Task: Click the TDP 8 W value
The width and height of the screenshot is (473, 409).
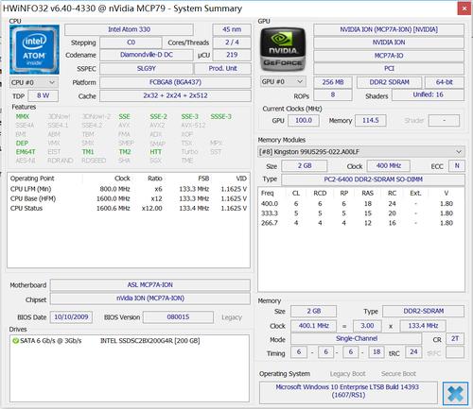Action: click(44, 95)
